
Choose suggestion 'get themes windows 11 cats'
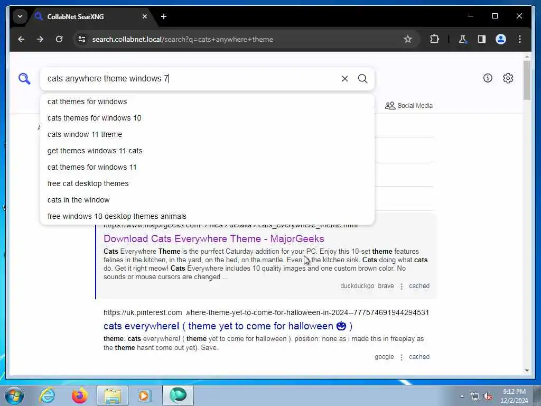(207, 151)
